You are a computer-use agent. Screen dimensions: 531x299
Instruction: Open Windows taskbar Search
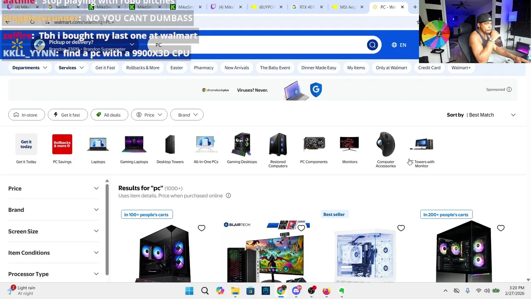coord(205,291)
